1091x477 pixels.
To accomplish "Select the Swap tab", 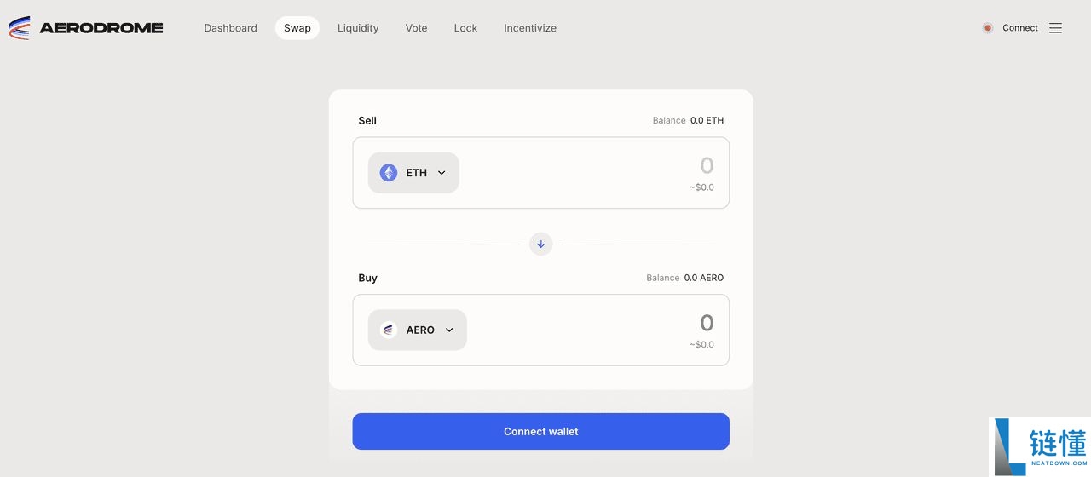I will 297,28.
